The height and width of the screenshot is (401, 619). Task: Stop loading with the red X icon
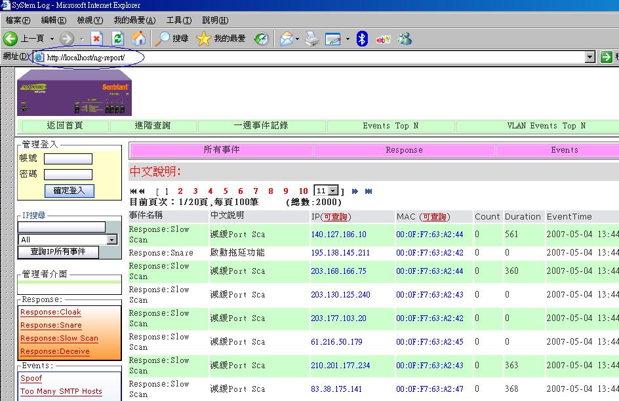[x=96, y=39]
